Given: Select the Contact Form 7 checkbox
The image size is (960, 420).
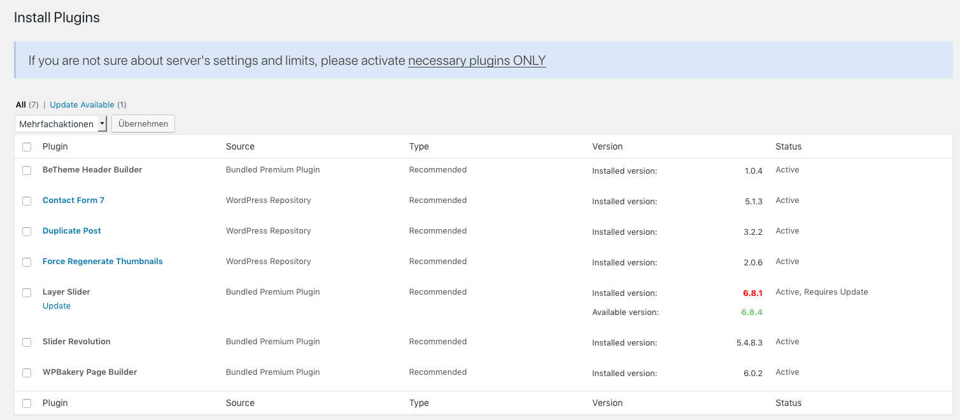Looking at the screenshot, I should point(27,201).
